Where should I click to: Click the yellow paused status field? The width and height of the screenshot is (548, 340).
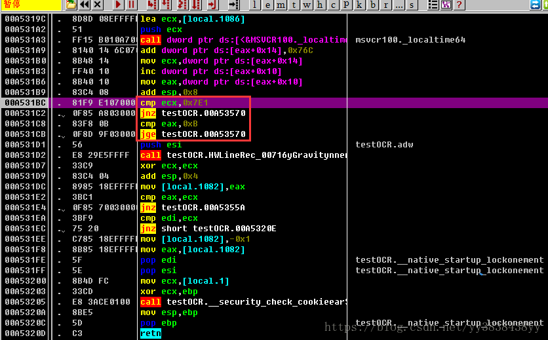coord(31,5)
